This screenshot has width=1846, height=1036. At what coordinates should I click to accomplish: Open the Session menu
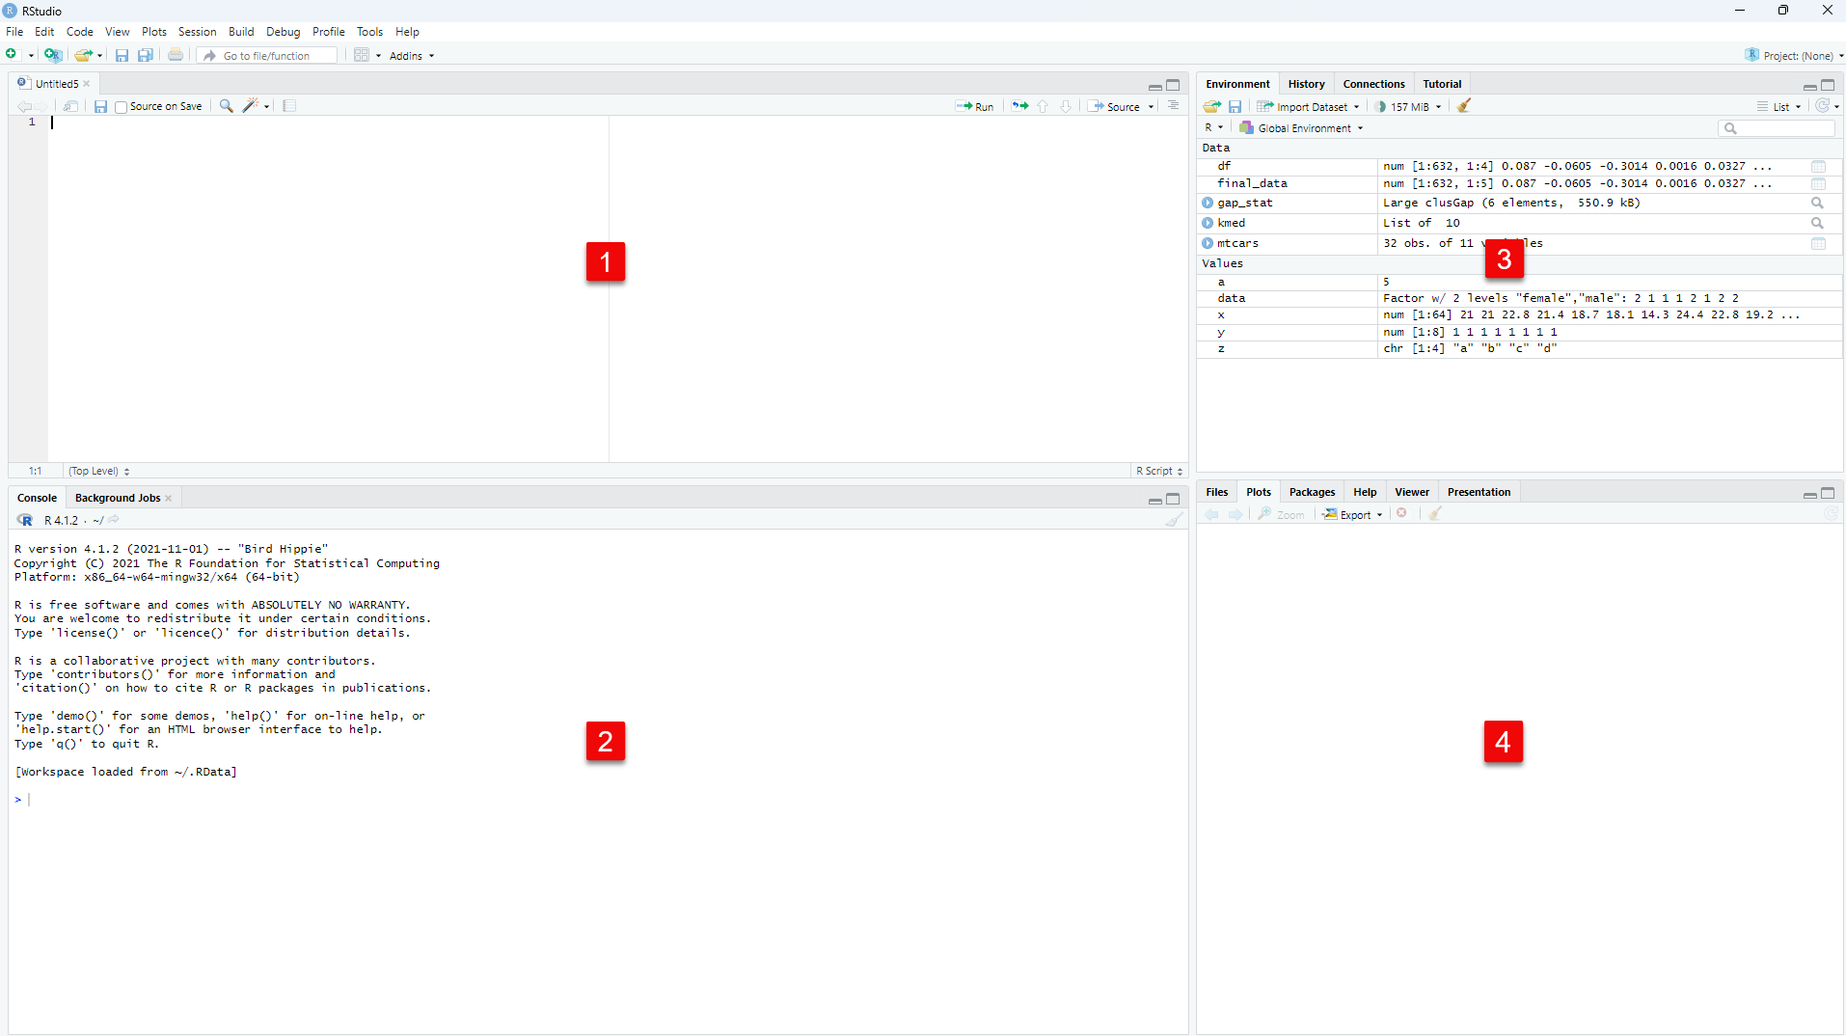(197, 32)
